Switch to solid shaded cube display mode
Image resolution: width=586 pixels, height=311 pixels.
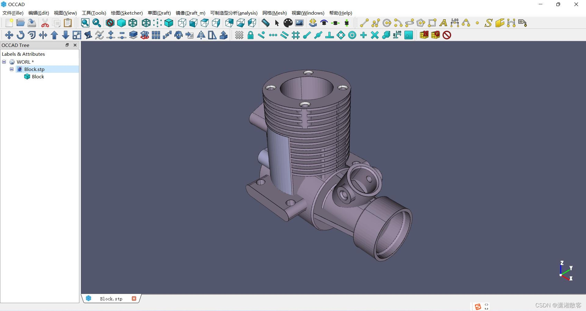tap(121, 23)
